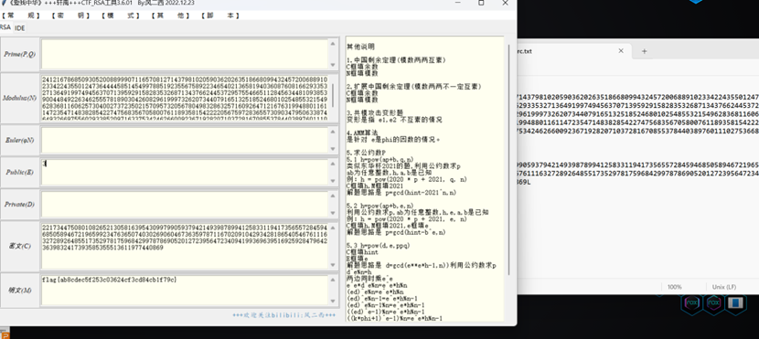Click the Euler(φN) label button
This screenshot has height=339, width=759.
coord(20,140)
